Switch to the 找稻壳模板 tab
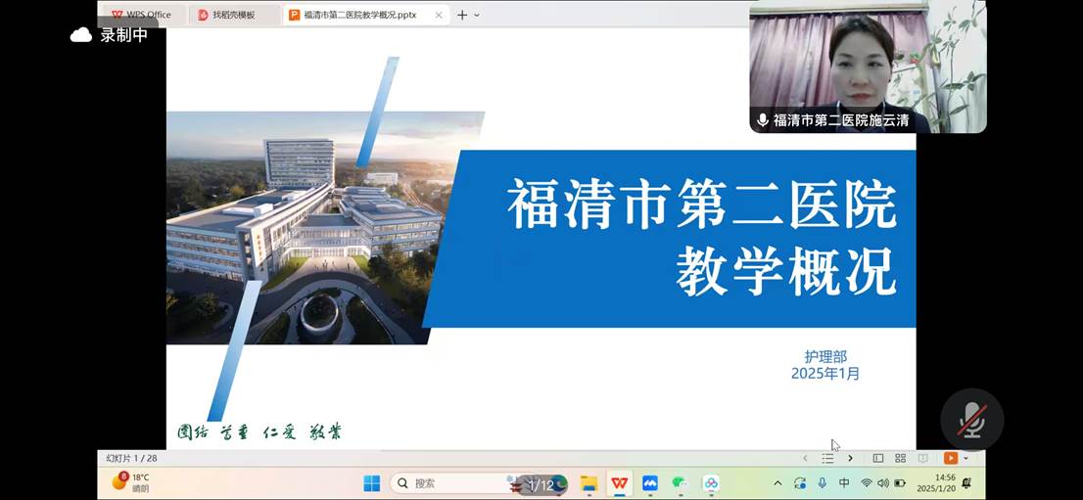 233,15
